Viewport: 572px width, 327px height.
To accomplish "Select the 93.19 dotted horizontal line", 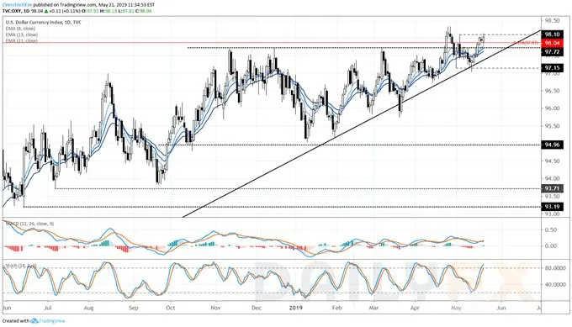I will 282,207.
